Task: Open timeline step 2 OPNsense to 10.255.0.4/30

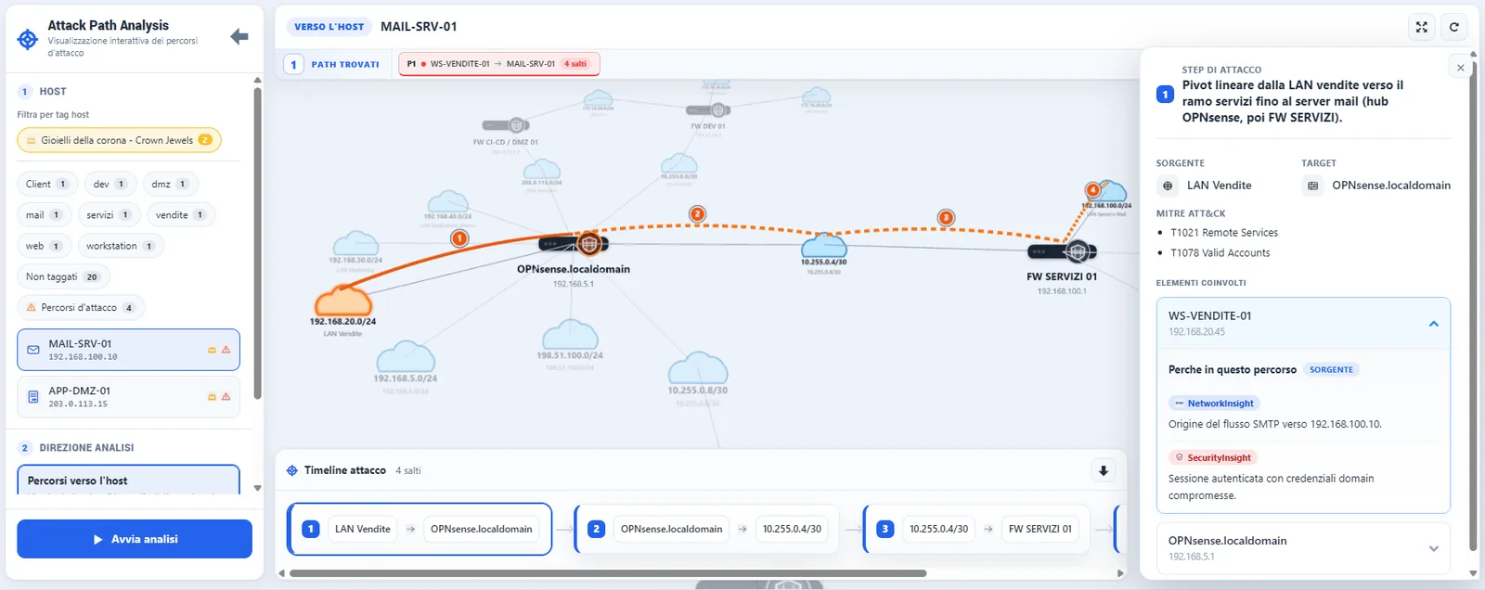Action: (x=706, y=529)
